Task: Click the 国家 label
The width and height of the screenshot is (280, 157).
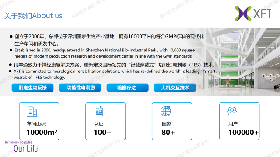Action: [x=166, y=124]
